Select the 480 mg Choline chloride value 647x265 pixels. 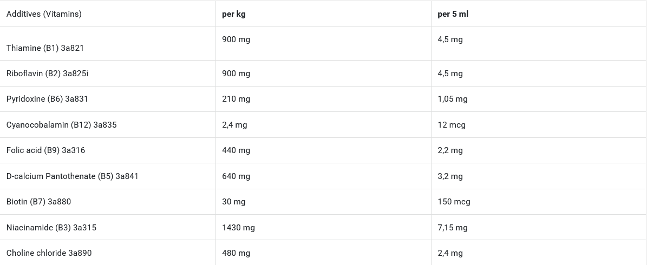[236, 253]
